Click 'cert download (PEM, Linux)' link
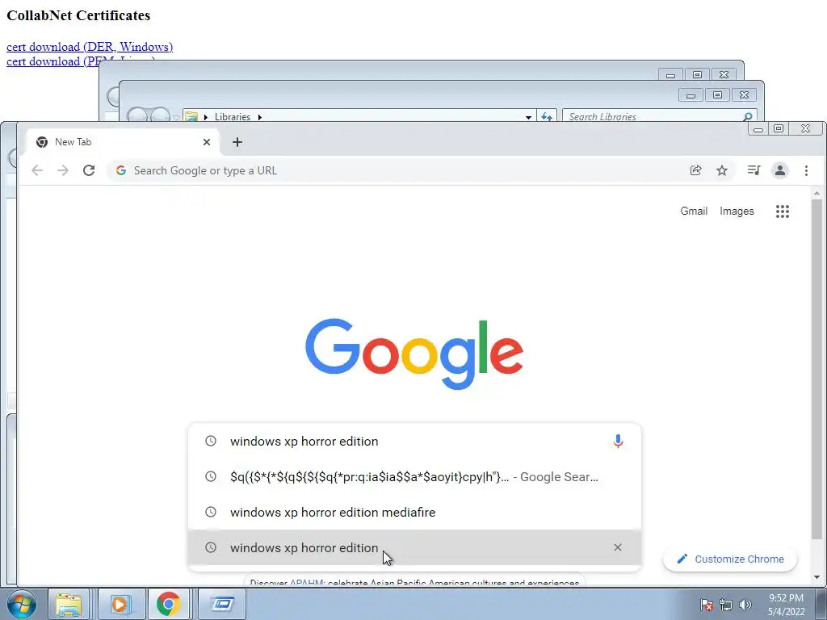This screenshot has height=620, width=827. (52, 61)
